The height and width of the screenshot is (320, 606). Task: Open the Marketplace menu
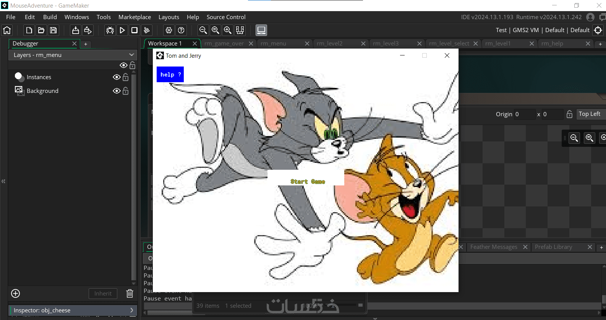[x=134, y=17]
